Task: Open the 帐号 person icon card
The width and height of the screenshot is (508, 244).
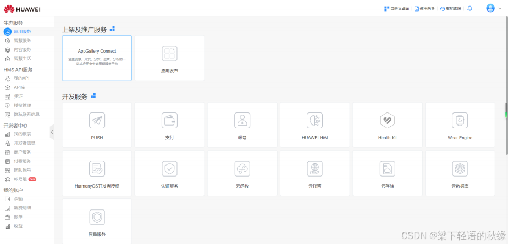Action: [x=242, y=125]
